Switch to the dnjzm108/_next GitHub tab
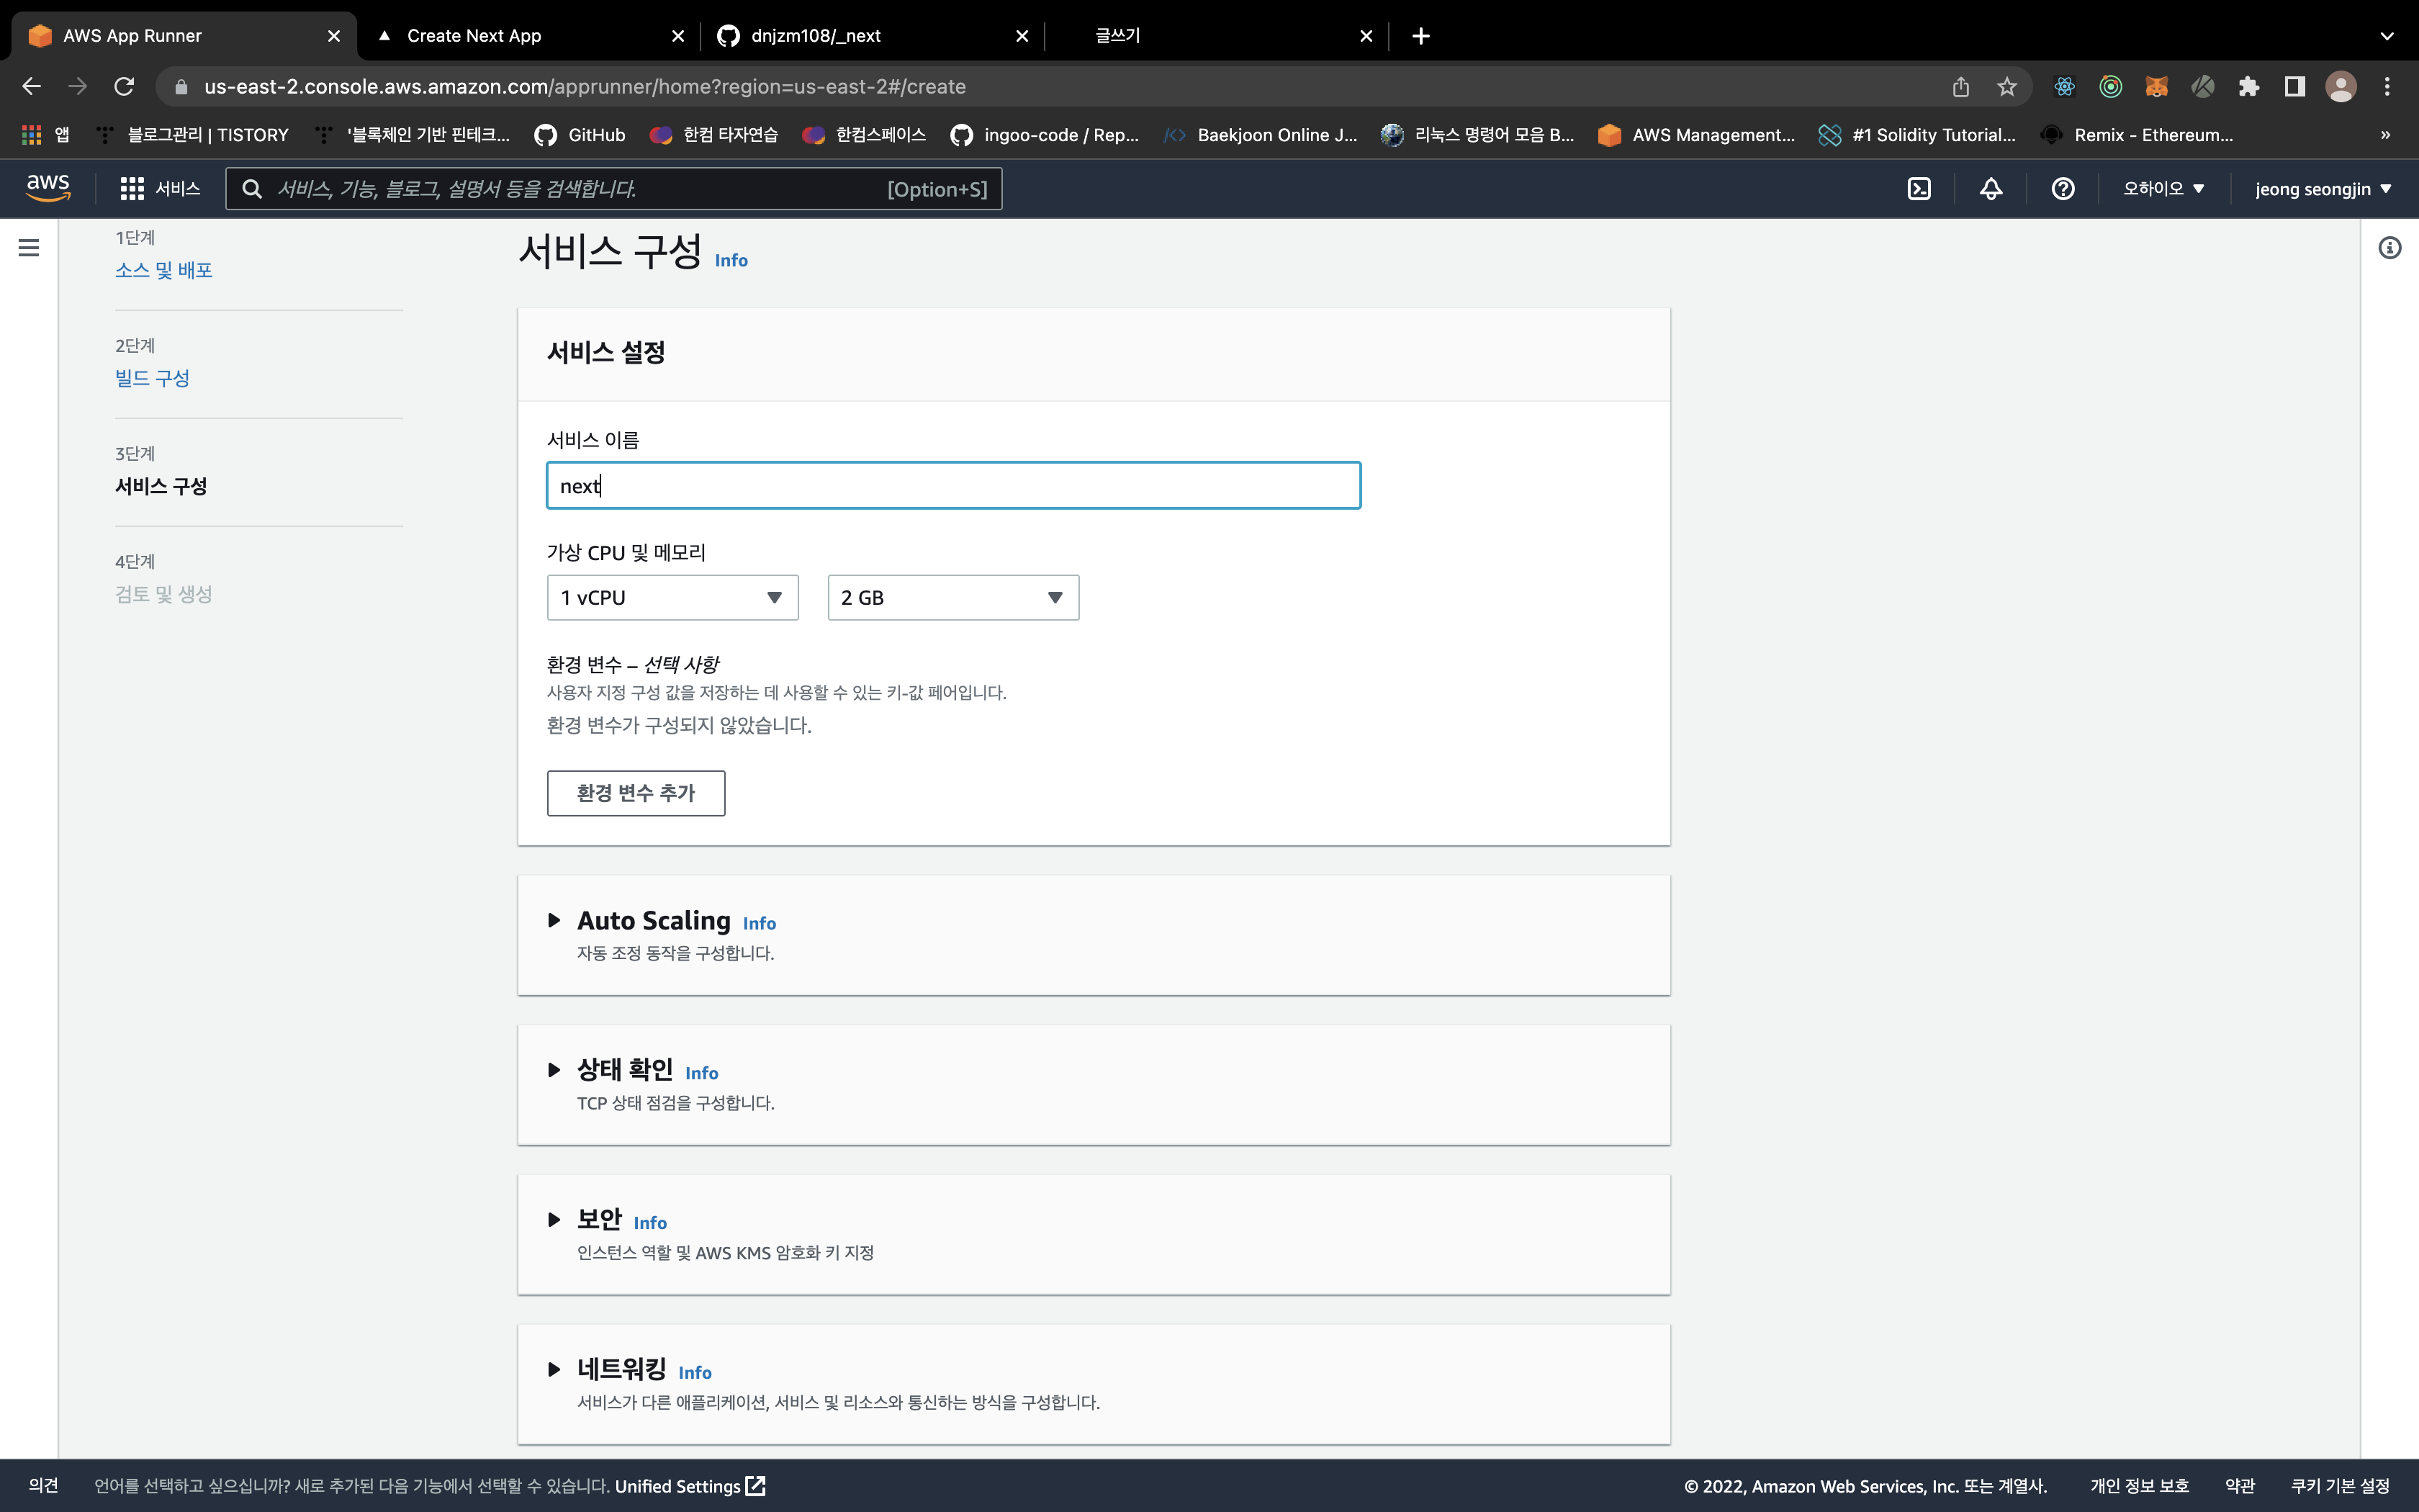The width and height of the screenshot is (2419, 1512). (816, 36)
